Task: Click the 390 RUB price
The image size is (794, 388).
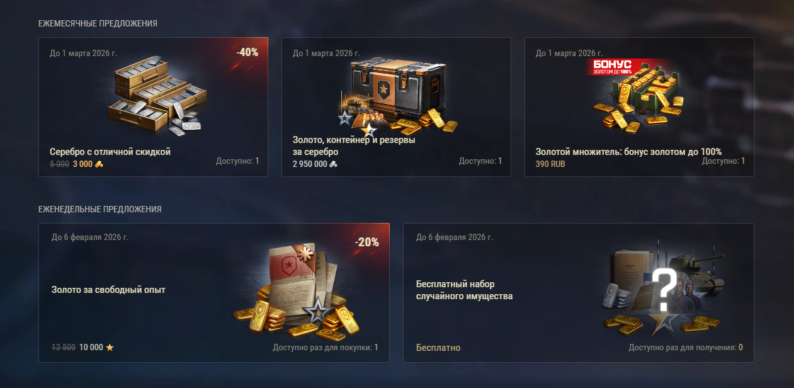Action: (550, 164)
